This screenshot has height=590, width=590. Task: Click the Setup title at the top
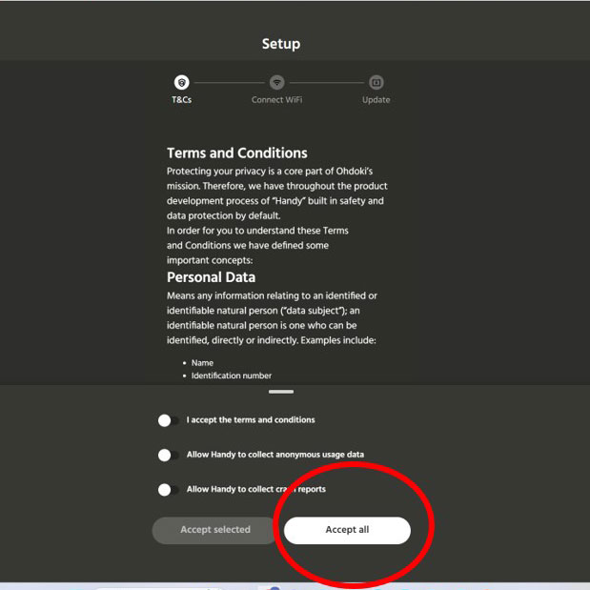tap(281, 44)
